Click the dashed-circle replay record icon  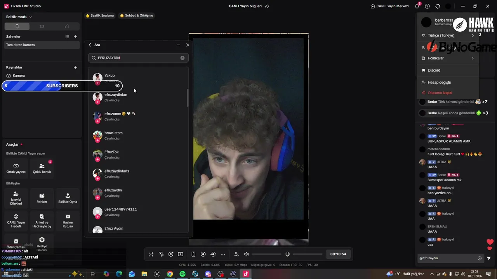point(213,254)
